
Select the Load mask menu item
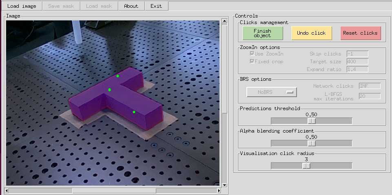click(99, 6)
